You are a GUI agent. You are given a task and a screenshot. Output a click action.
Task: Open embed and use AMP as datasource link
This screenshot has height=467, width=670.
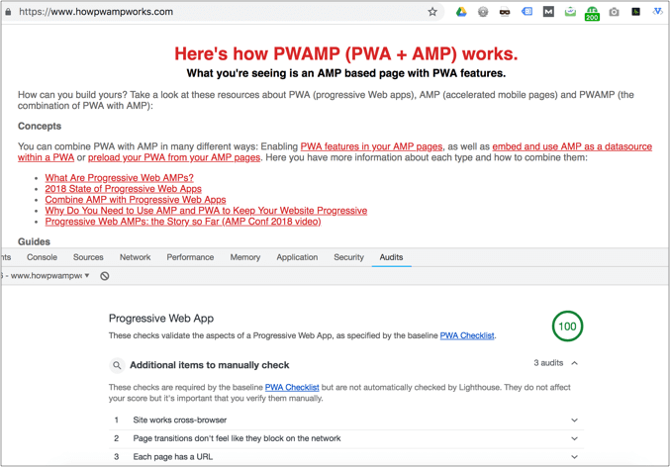click(x=572, y=146)
